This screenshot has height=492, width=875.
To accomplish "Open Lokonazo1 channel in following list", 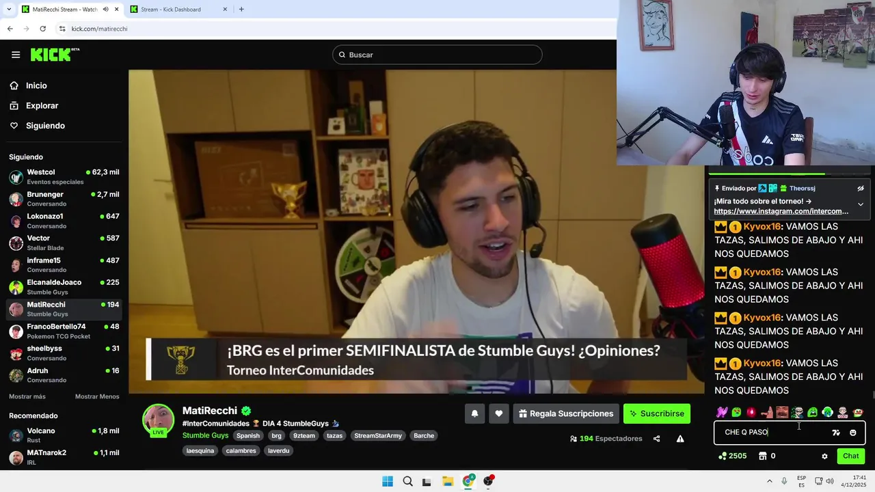I will (x=64, y=221).
